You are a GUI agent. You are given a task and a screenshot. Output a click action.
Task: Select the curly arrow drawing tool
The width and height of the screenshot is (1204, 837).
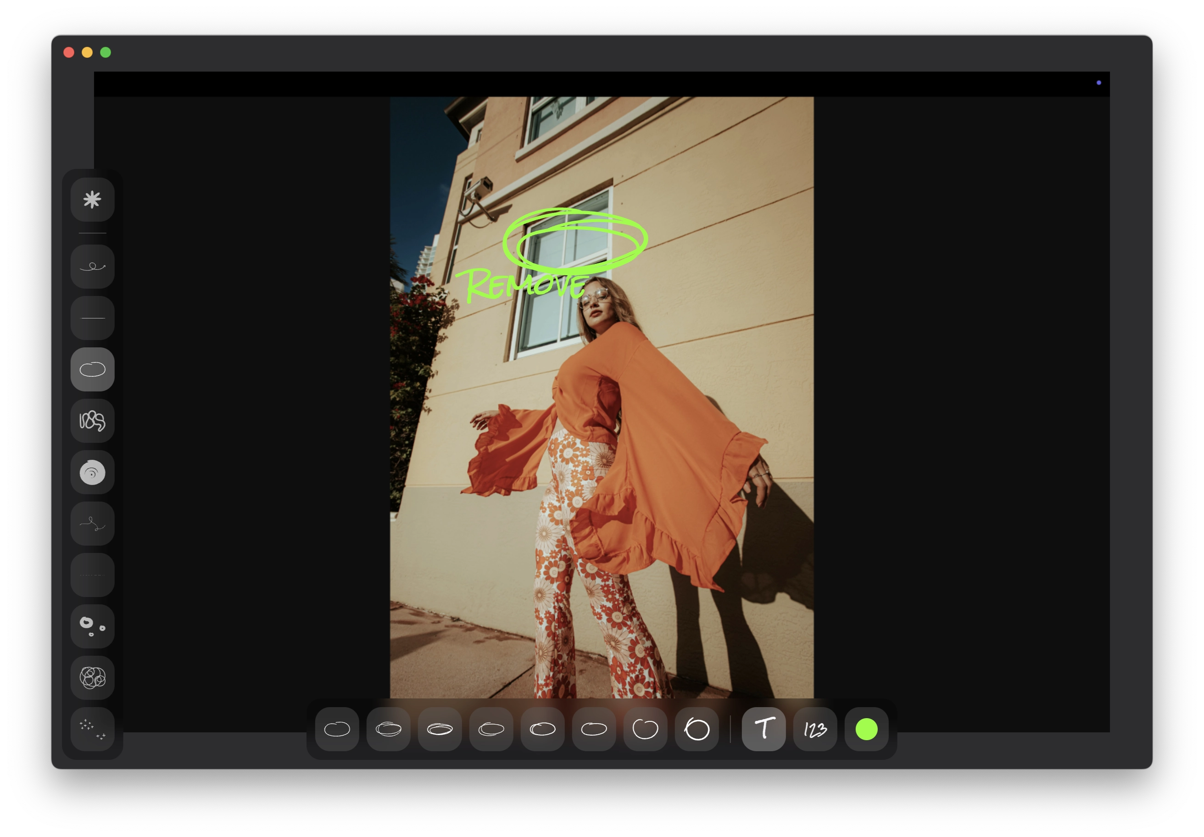click(x=92, y=267)
